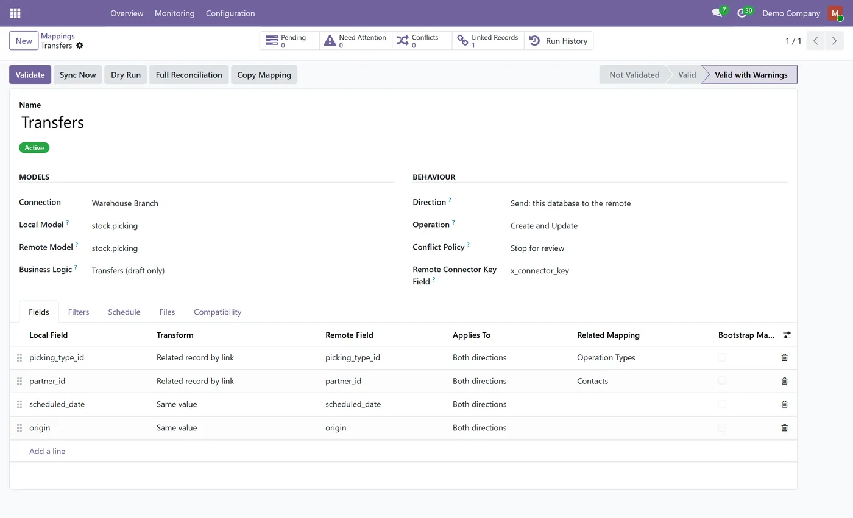This screenshot has width=853, height=518.
Task: Show help tooltip for Local Model
Action: click(x=68, y=222)
